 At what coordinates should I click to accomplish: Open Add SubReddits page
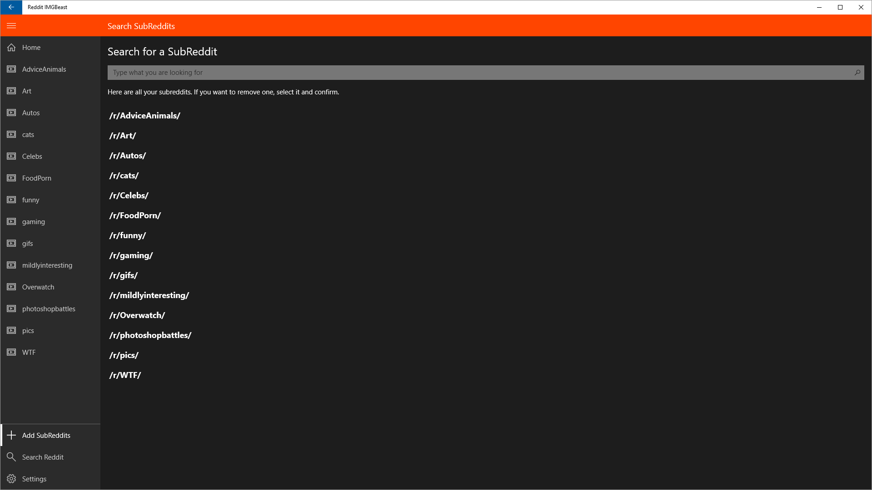pos(50,435)
